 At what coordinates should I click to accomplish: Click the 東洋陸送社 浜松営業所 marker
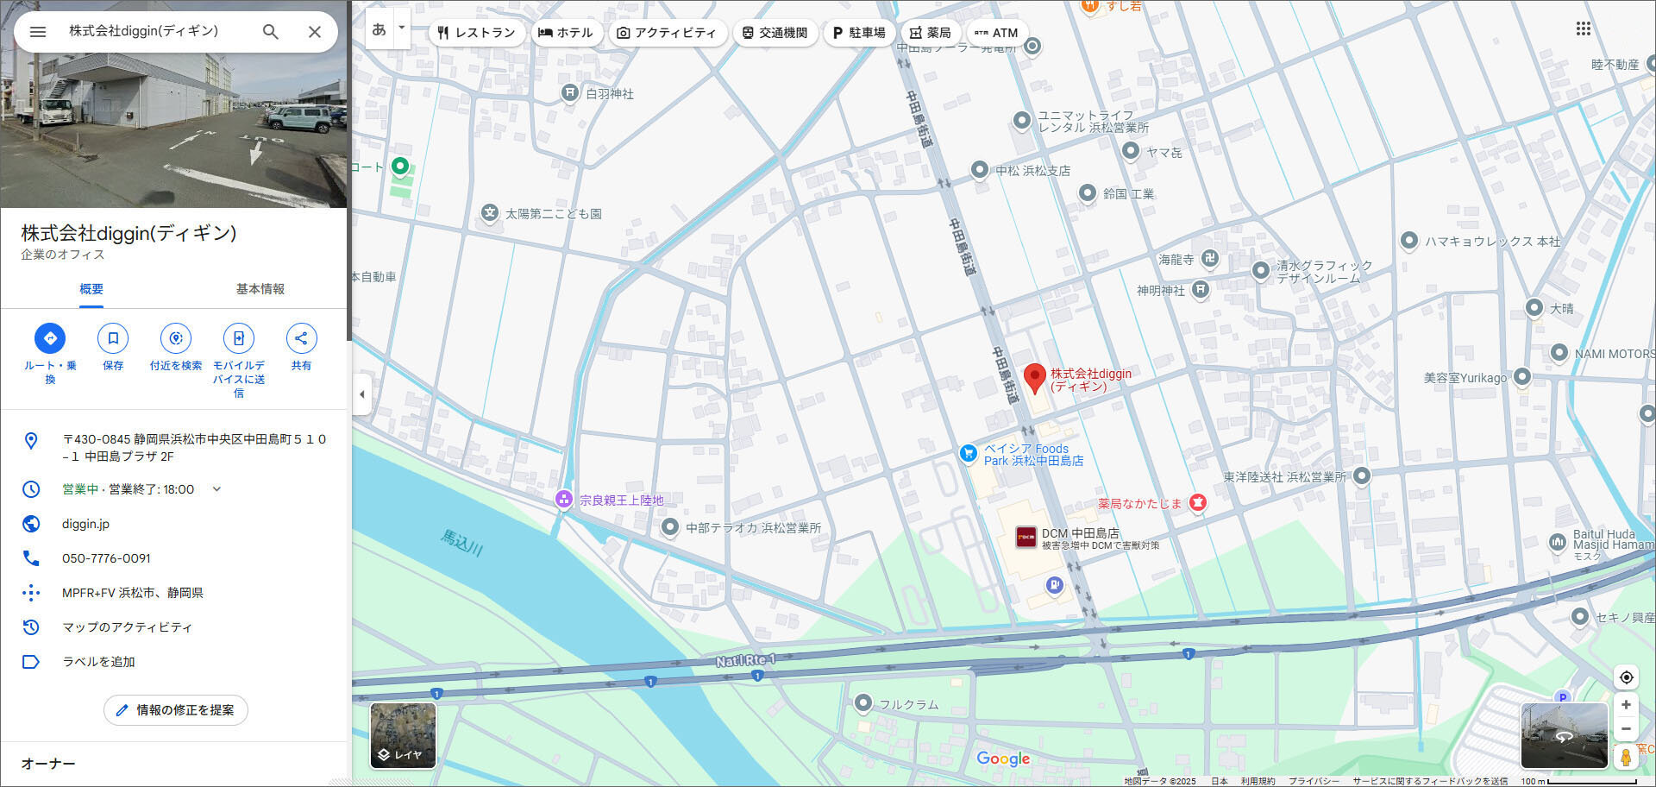click(1362, 475)
